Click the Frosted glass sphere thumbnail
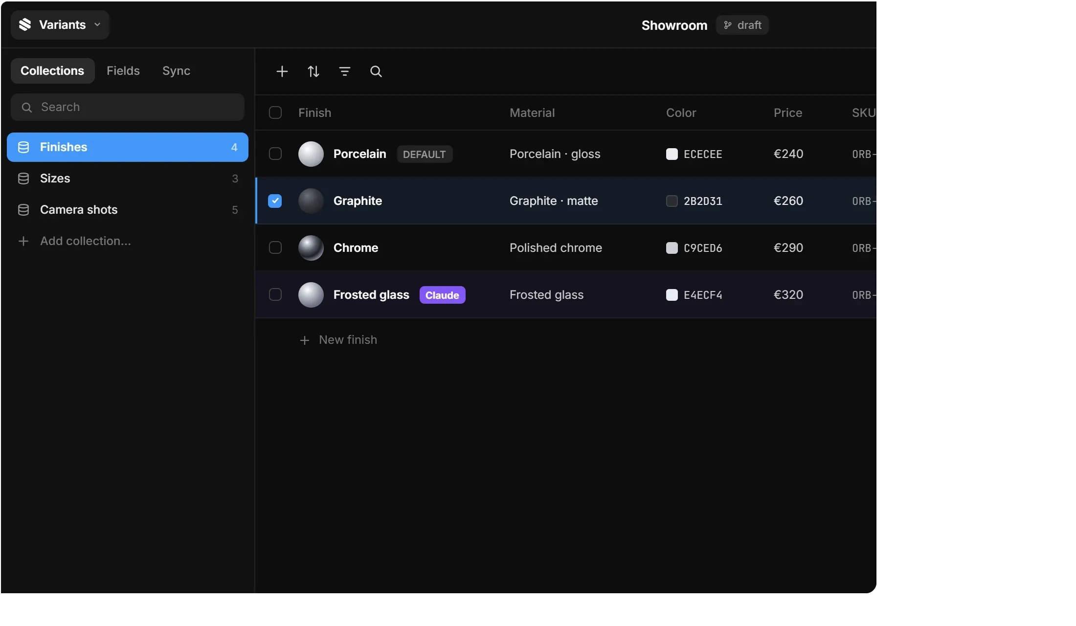This screenshot has width=1076, height=626. coord(311,295)
